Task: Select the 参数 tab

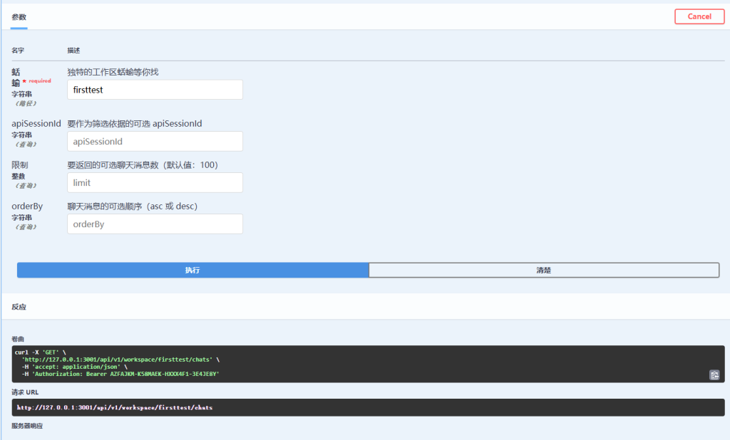Action: [x=19, y=16]
